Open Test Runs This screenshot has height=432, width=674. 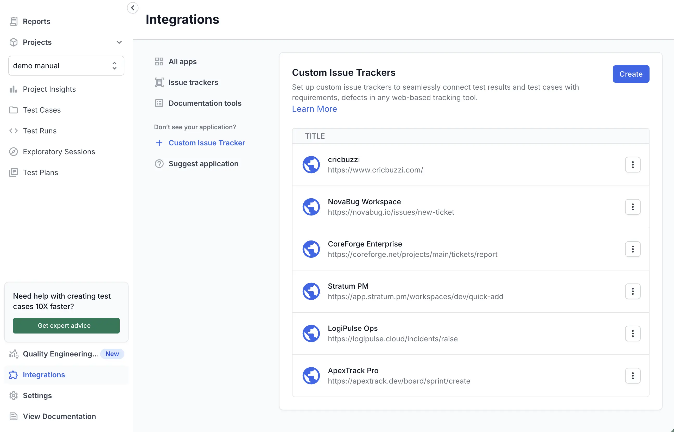[x=40, y=131]
